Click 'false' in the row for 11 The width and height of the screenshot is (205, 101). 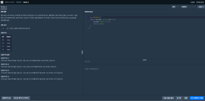[x=9, y=46]
